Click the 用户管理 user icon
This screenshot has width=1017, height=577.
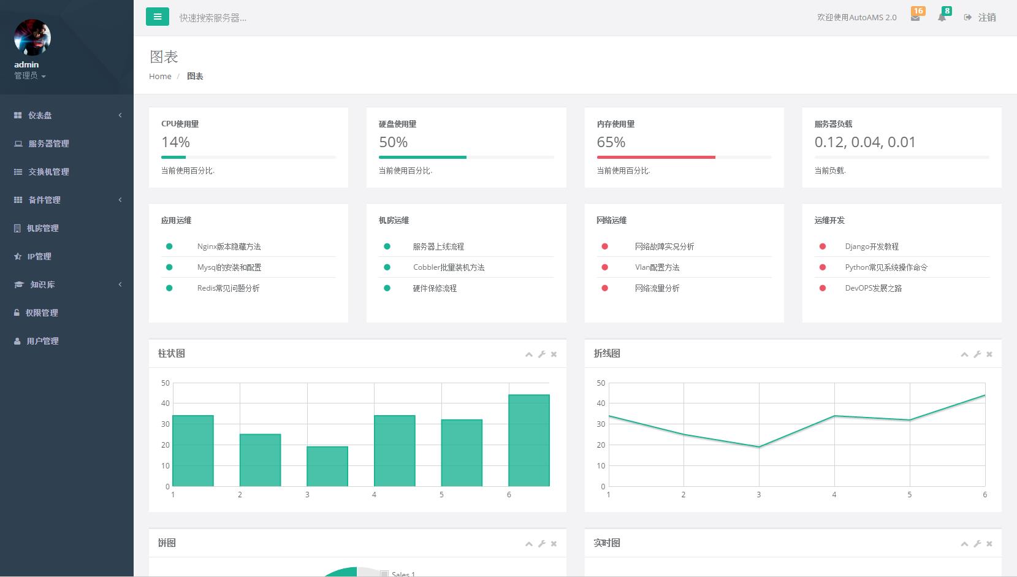(x=17, y=341)
